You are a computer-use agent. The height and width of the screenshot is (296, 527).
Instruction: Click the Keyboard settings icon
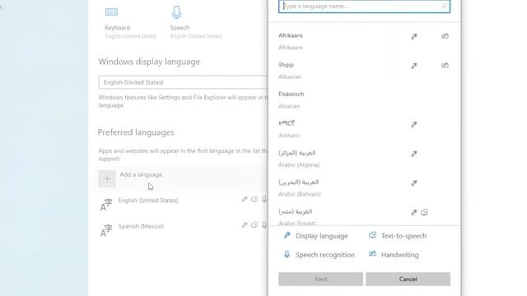tap(111, 12)
